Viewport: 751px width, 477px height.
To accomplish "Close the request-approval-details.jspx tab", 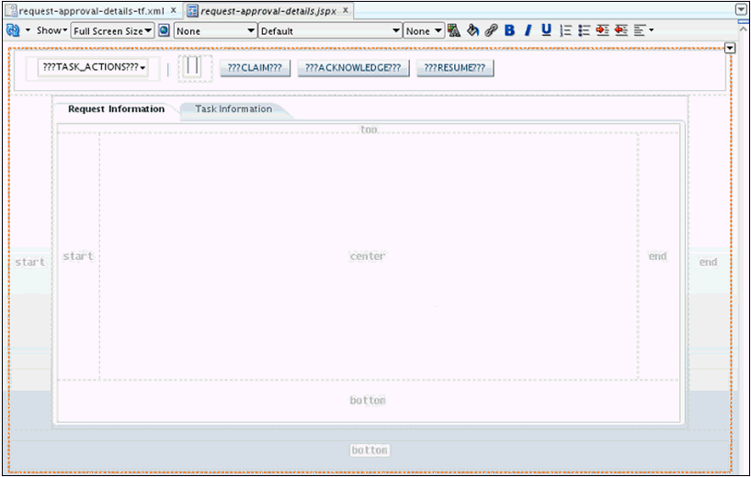I will coord(346,10).
